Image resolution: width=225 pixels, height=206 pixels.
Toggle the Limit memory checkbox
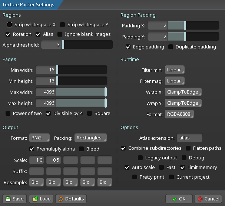click(x=182, y=167)
